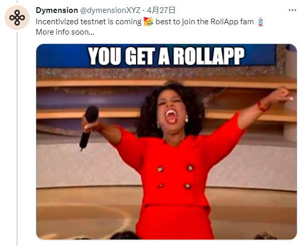Open the Dymension display name link
Screen dimensions: 301x246
pyautogui.click(x=57, y=10)
